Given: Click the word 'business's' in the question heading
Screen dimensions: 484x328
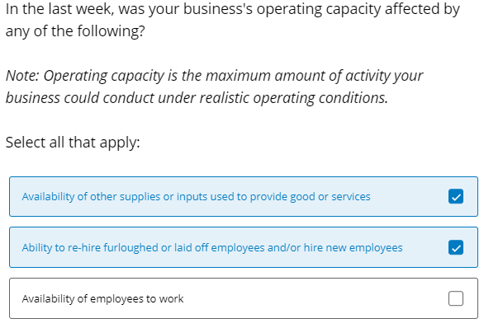Looking at the screenshot, I should [218, 9].
